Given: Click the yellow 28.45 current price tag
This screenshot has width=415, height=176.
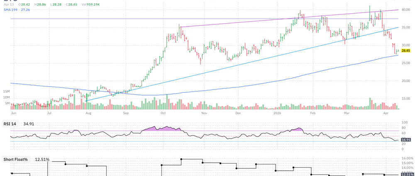Looking at the screenshot, I should pyautogui.click(x=406, y=51).
